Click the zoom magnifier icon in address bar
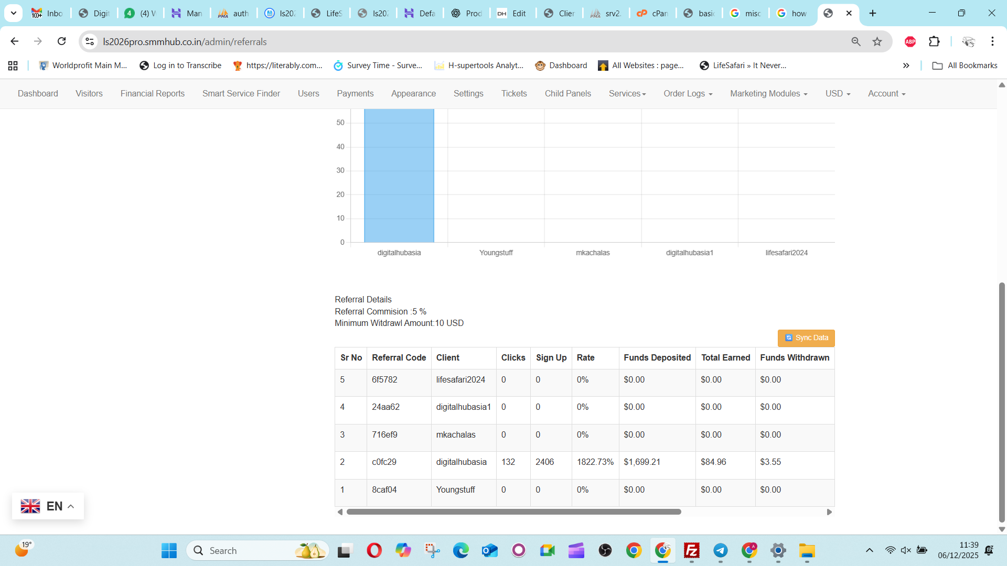Screen dimensions: 1007x566 856,41
